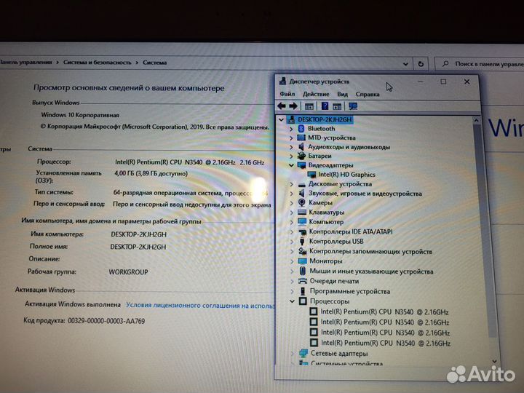
Task: Click the Панель управления breadcrumb
Action: (26, 62)
